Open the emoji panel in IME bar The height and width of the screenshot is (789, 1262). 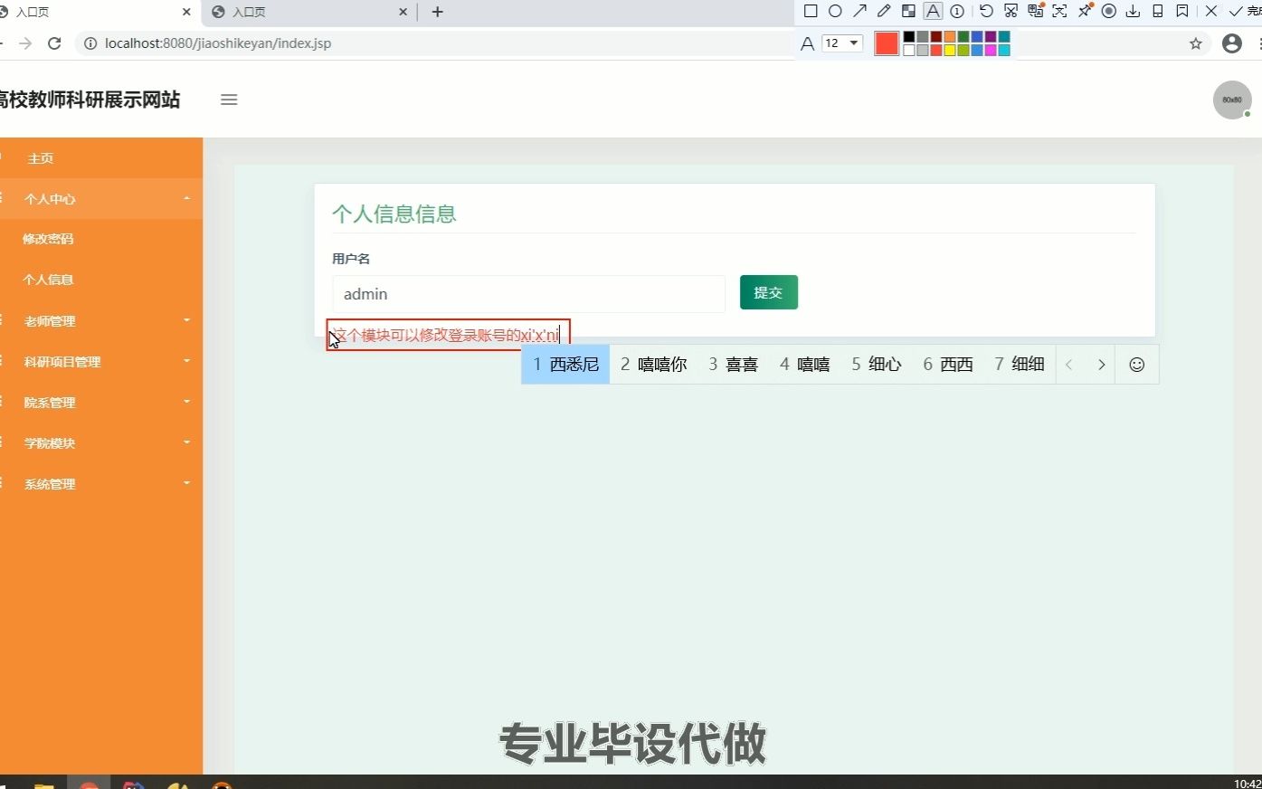[1137, 365]
